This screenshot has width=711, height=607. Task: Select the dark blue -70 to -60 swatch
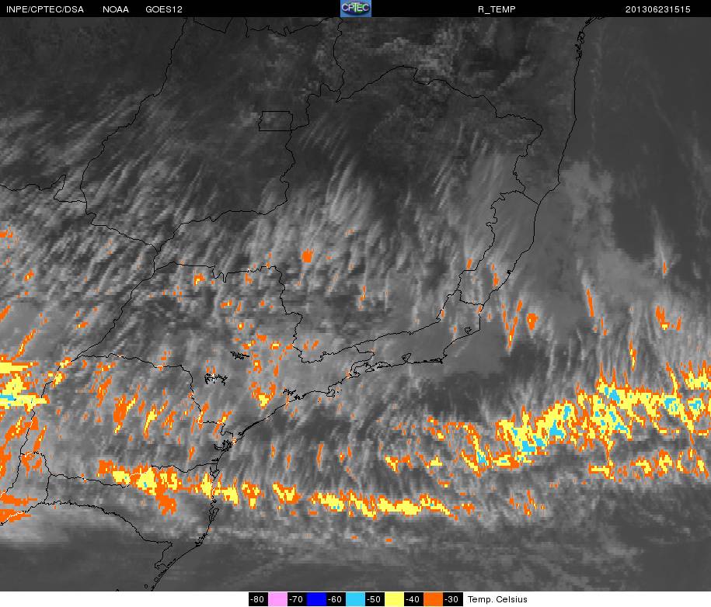[x=316, y=599]
